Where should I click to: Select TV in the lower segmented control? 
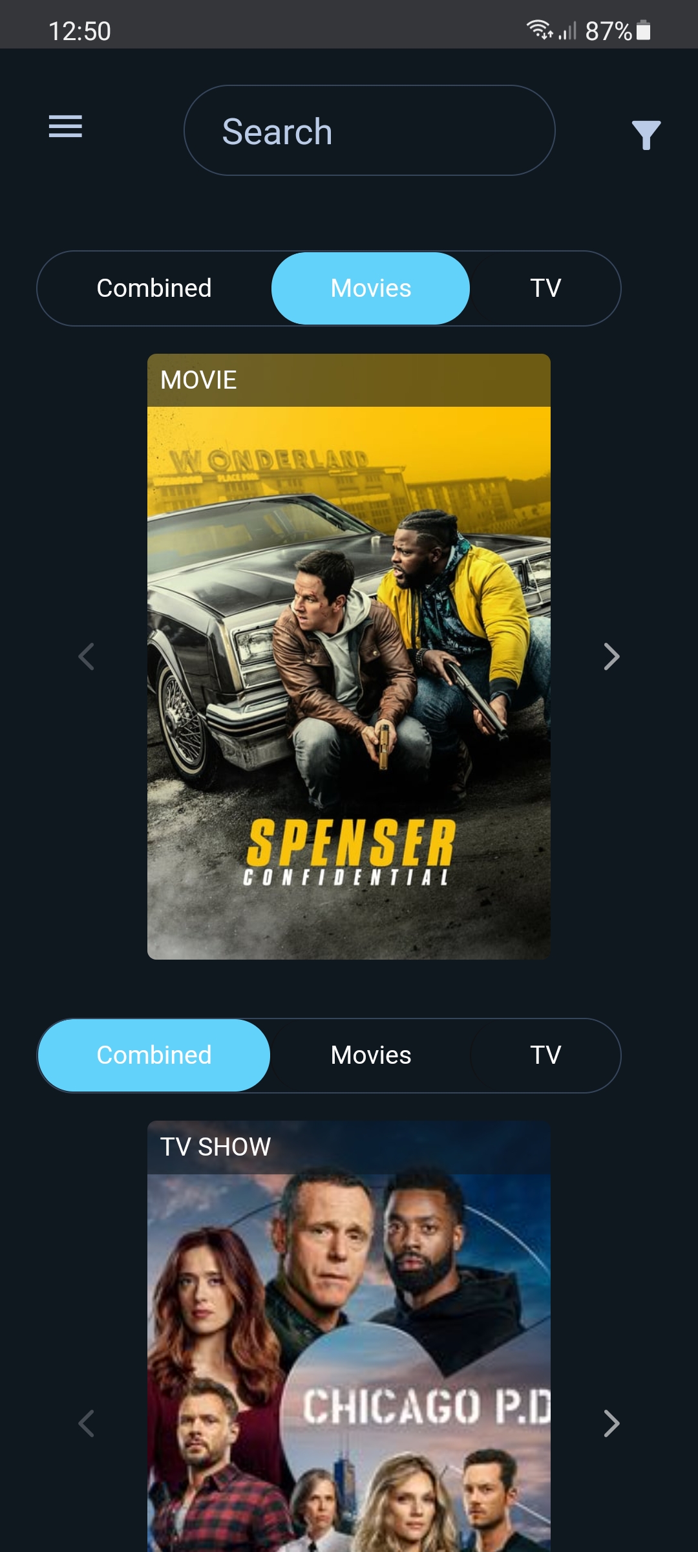pos(545,1055)
